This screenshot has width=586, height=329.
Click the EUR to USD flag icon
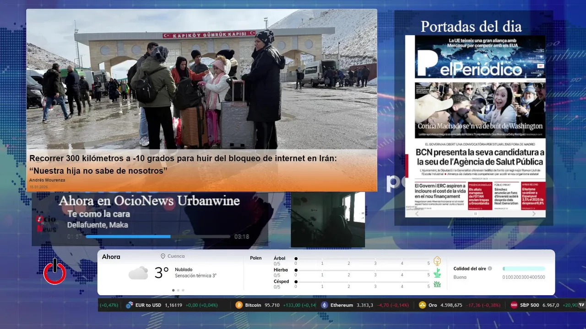pyautogui.click(x=130, y=305)
